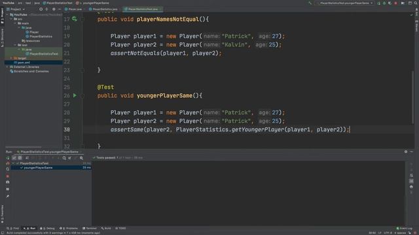Screen dimensions: 419x235
Task: Run youngerPlayerSame test from gutter arrow
Action: (75, 95)
